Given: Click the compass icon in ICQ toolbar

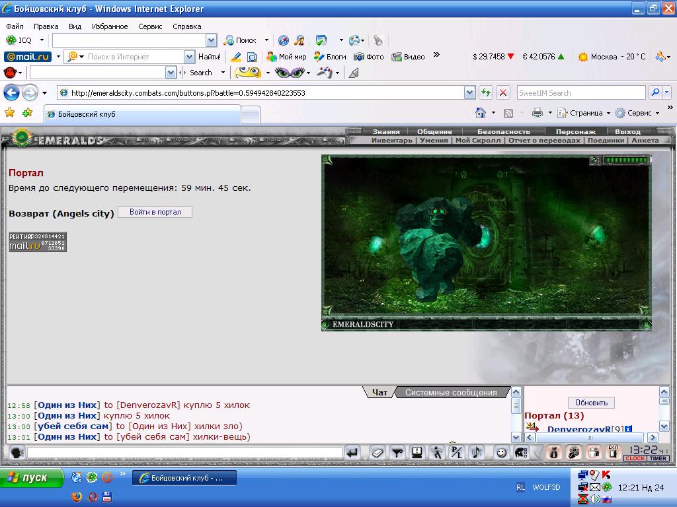Looking at the screenshot, I should (x=283, y=40).
